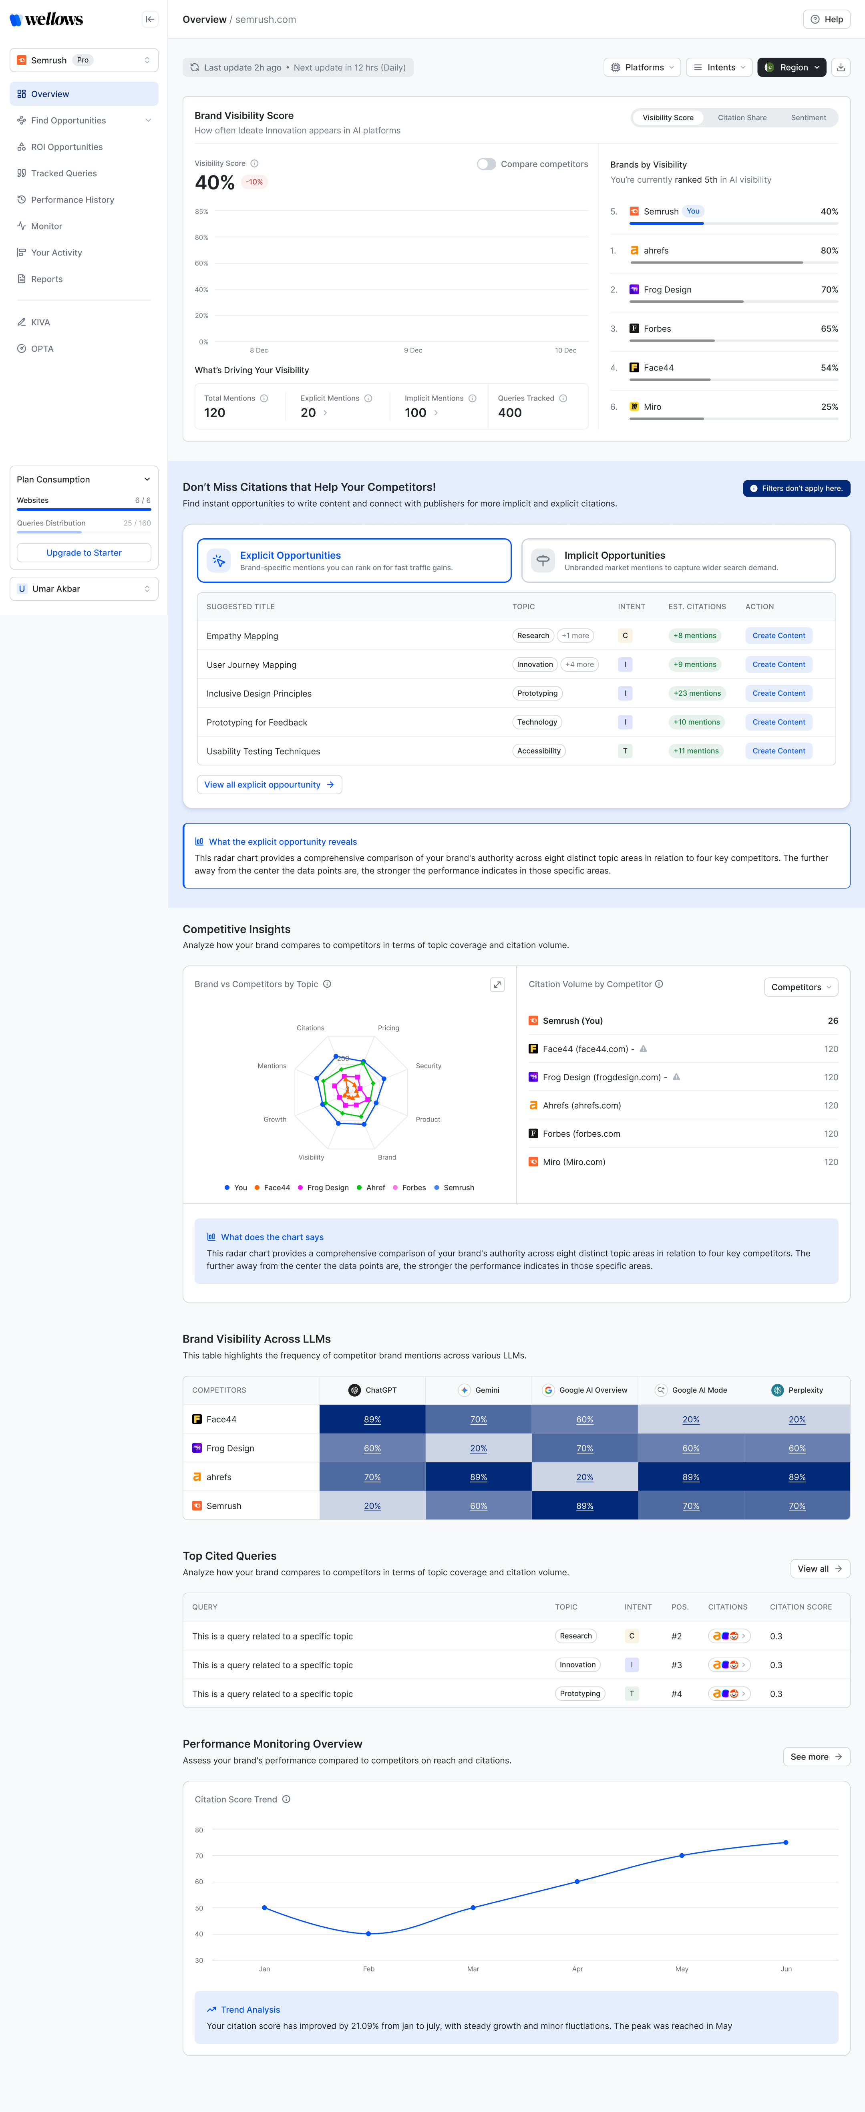Screen dimensions: 865x2112
Task: Switch to the Citation Share tab
Action: click(x=742, y=117)
